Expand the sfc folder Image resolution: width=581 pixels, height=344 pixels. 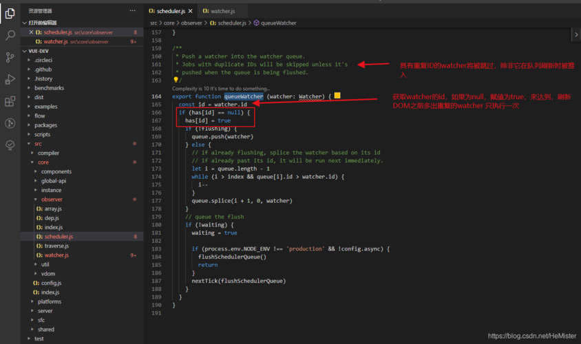[x=41, y=320]
